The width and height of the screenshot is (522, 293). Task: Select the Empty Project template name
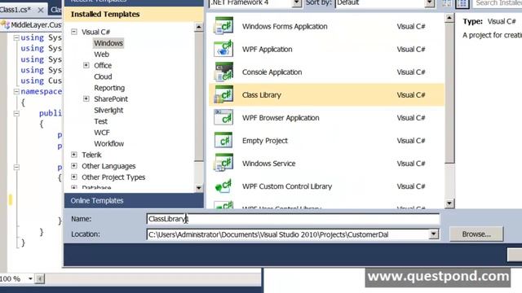tap(264, 141)
